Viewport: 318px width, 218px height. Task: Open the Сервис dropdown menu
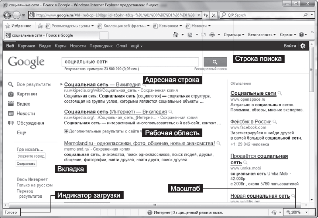288,35
